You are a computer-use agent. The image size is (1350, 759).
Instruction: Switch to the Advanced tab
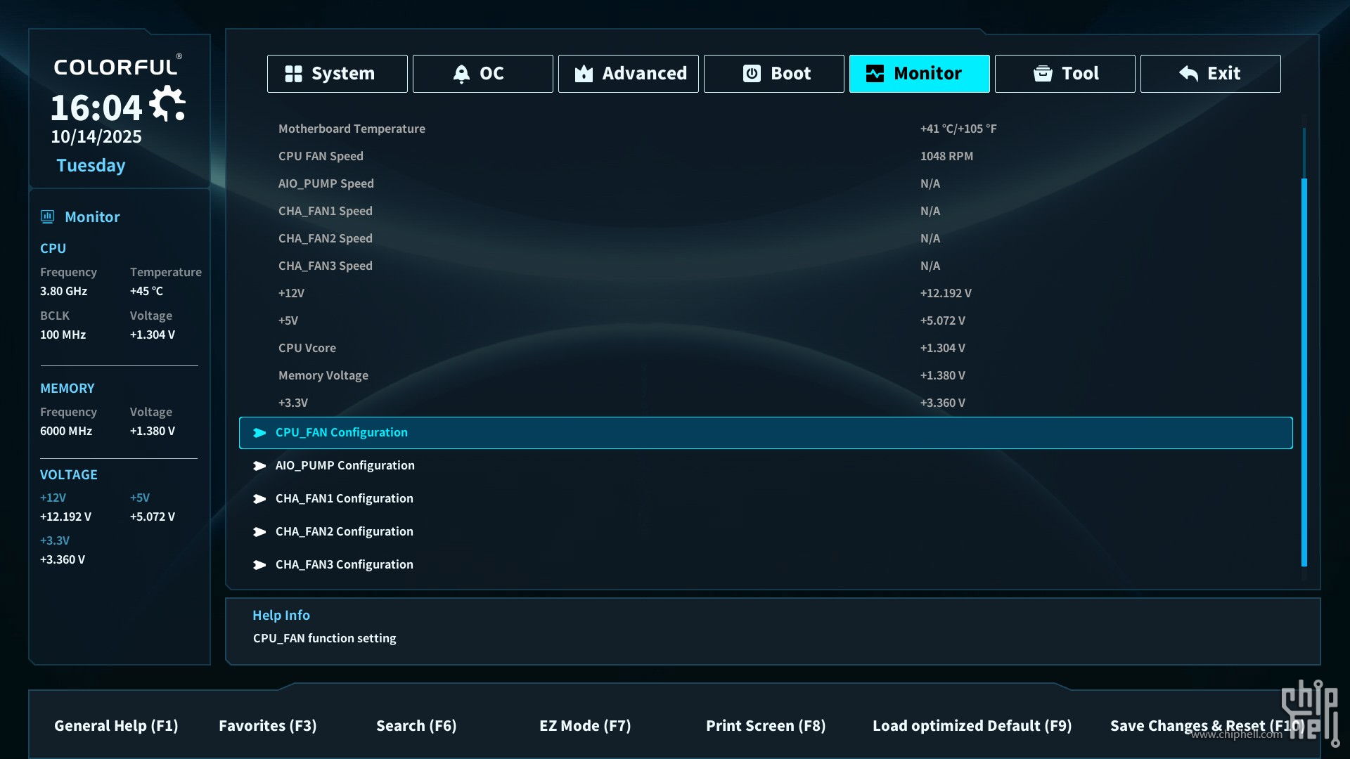643,74
